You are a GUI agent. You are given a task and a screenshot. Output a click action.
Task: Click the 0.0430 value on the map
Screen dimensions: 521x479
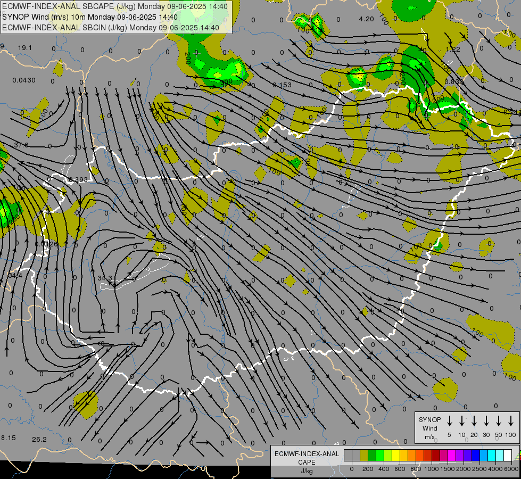(24, 80)
